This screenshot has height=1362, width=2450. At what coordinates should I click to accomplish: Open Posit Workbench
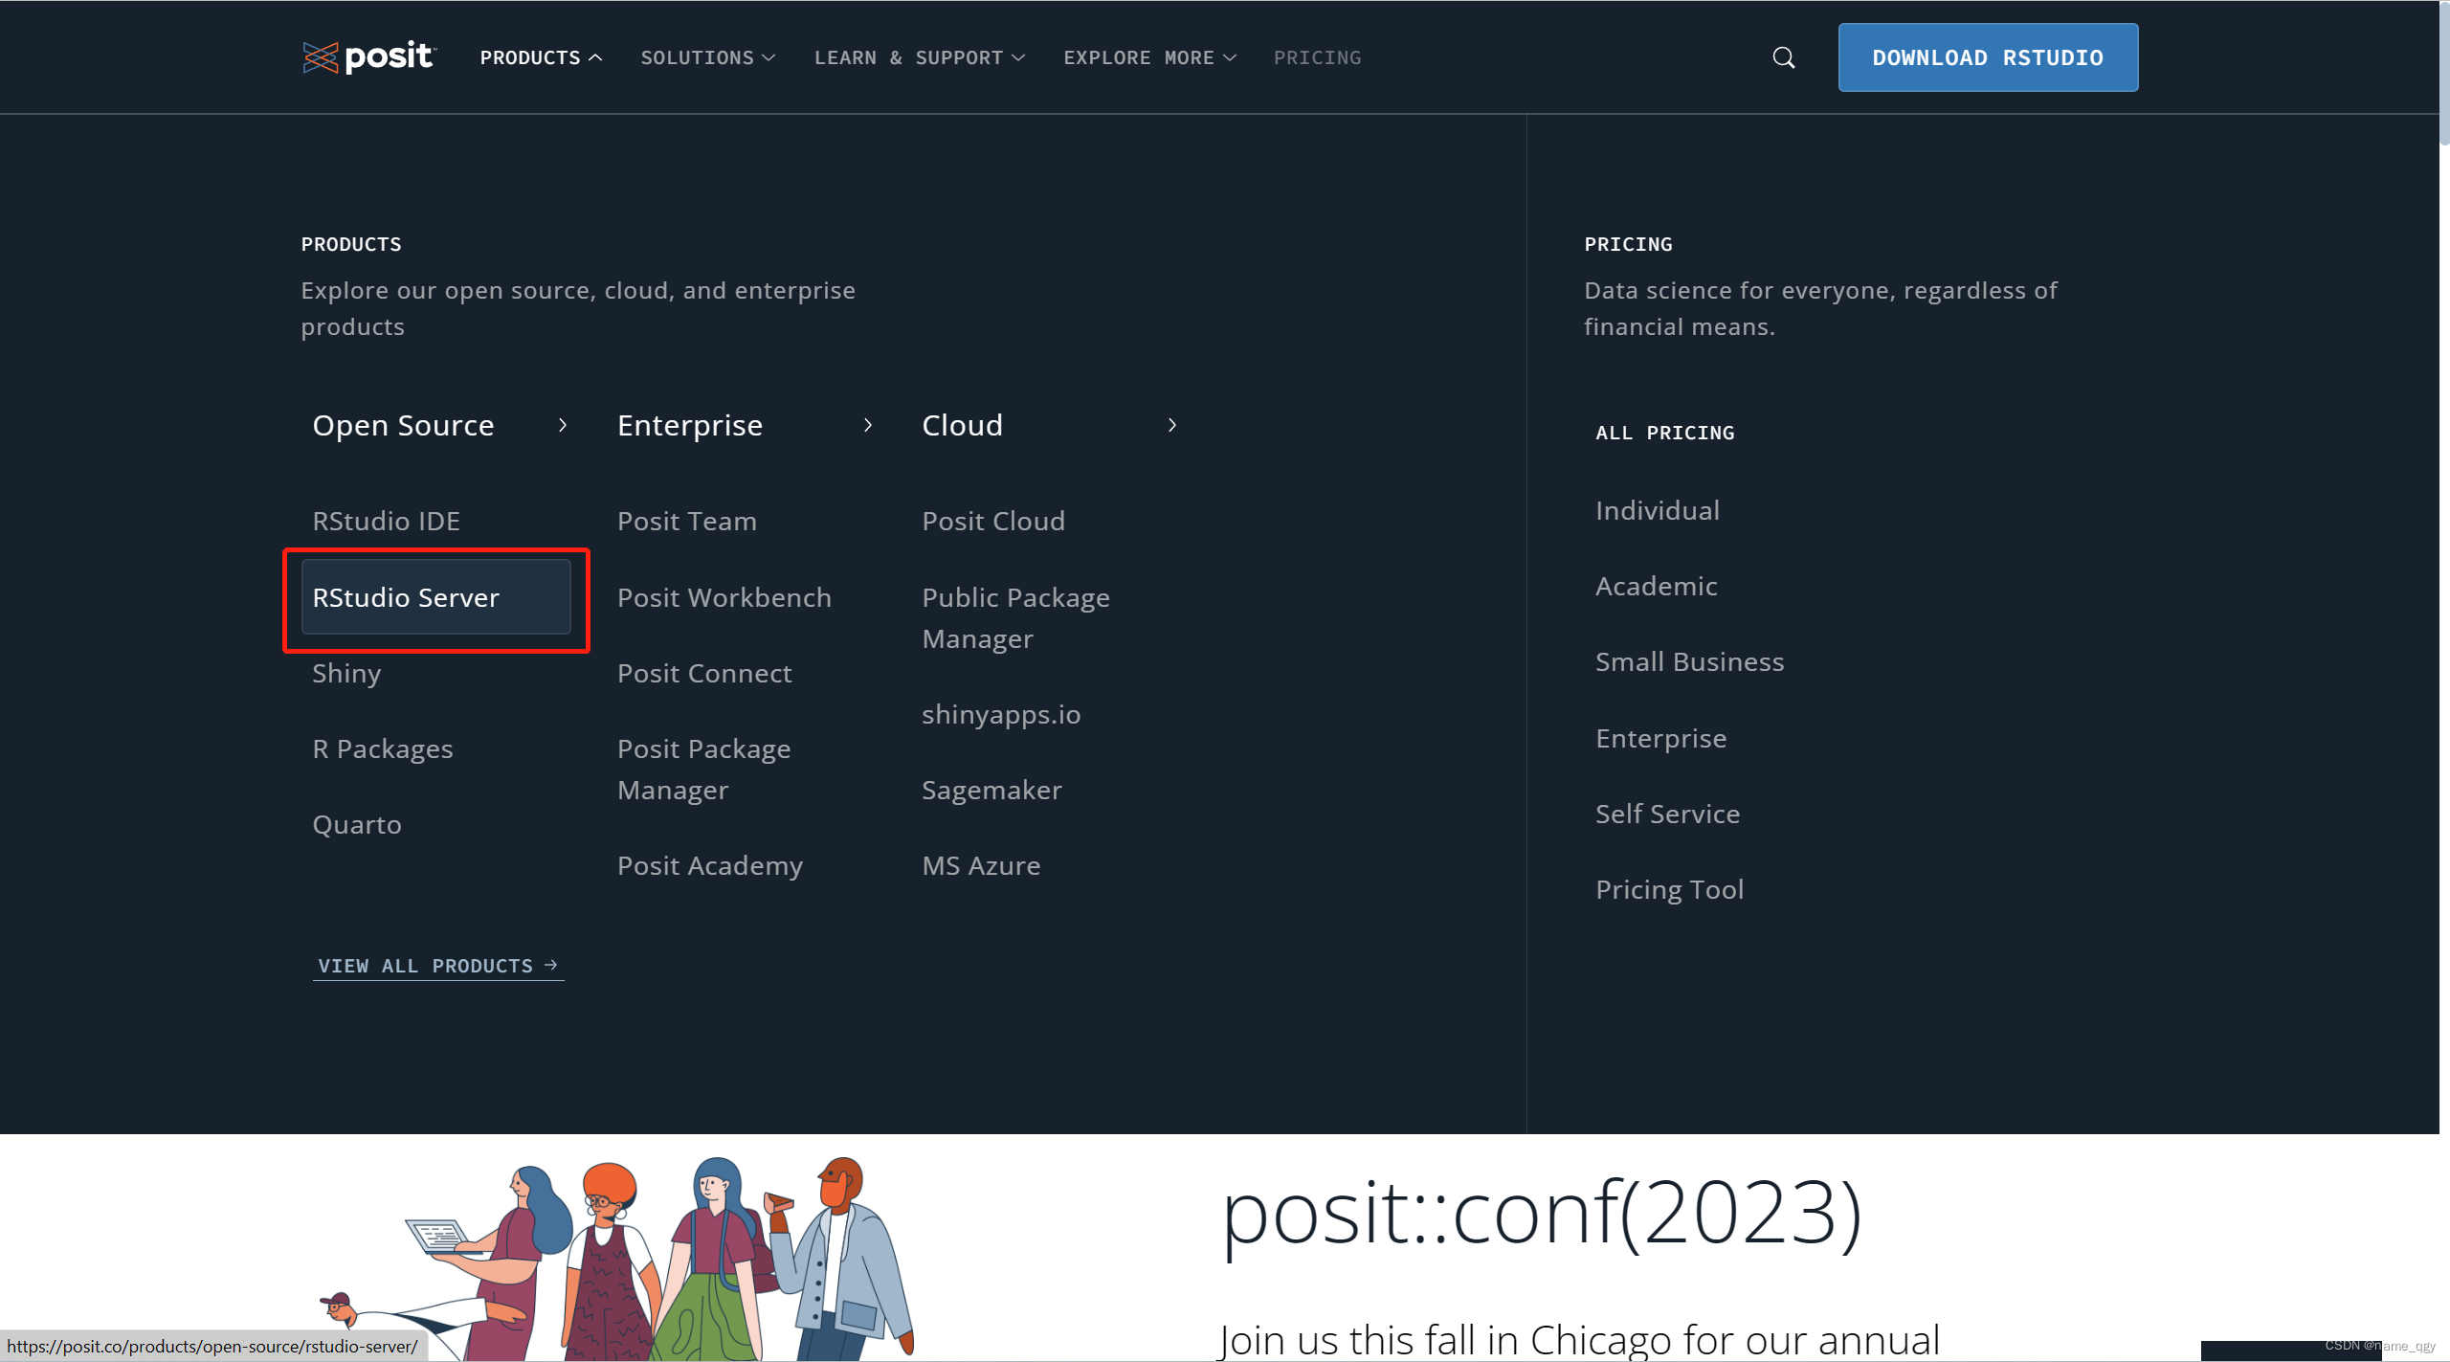coord(724,597)
